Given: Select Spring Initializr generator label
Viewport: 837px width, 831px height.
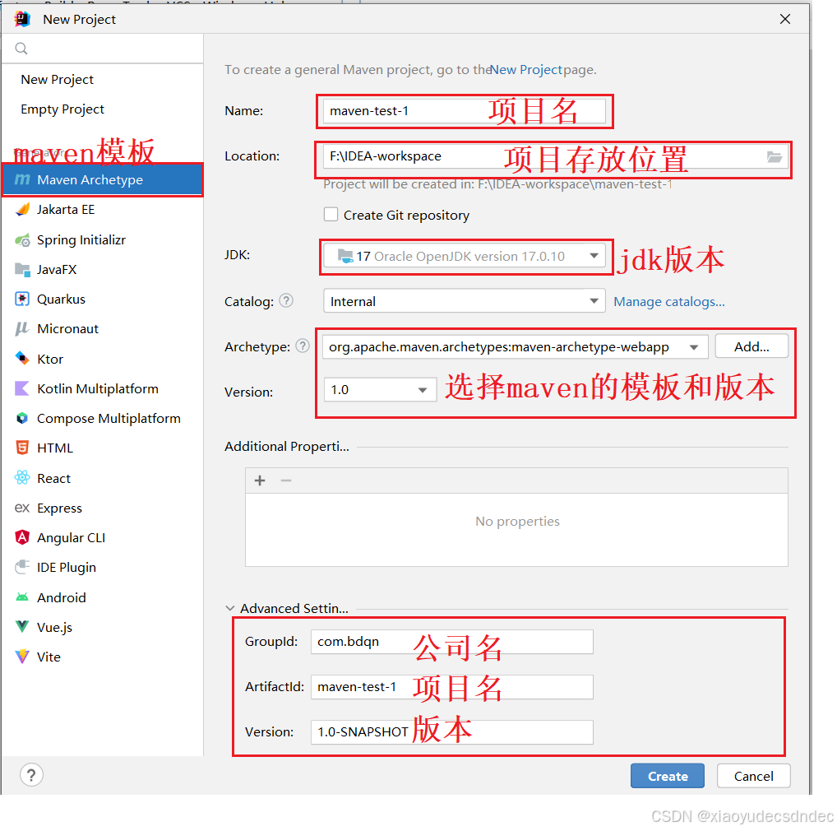Looking at the screenshot, I should (x=81, y=240).
